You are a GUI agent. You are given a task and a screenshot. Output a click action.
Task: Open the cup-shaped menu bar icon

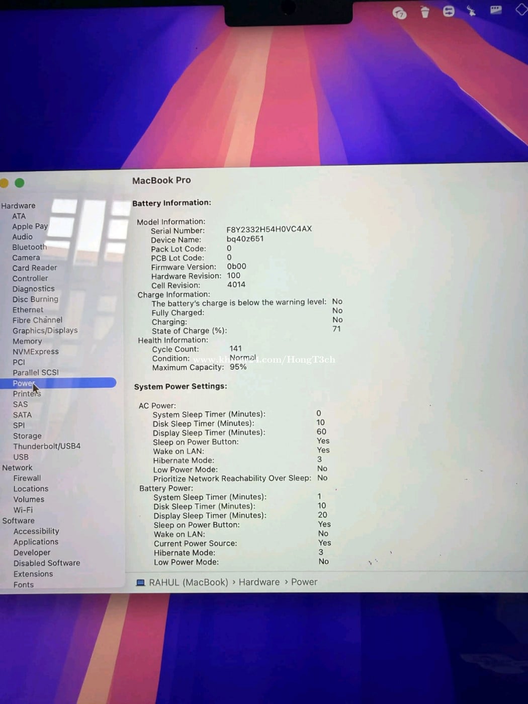[425, 12]
